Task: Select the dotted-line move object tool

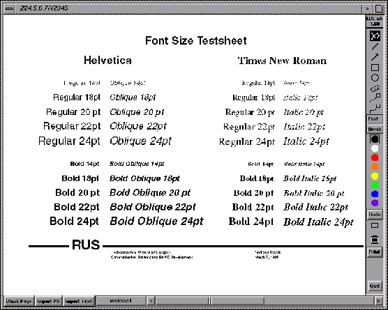Action: (x=375, y=98)
